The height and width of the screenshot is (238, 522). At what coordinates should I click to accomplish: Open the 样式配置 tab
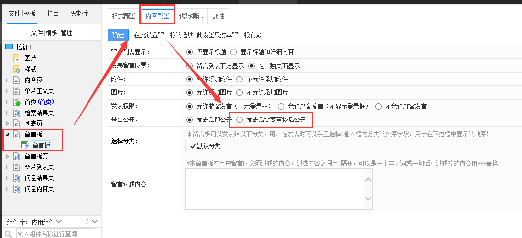(x=123, y=16)
